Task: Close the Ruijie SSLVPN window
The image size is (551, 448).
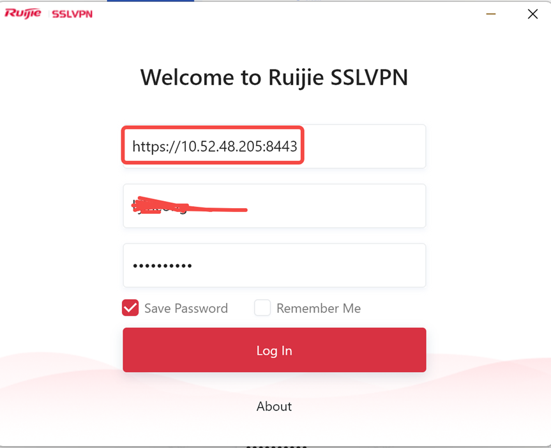Action: coord(532,14)
